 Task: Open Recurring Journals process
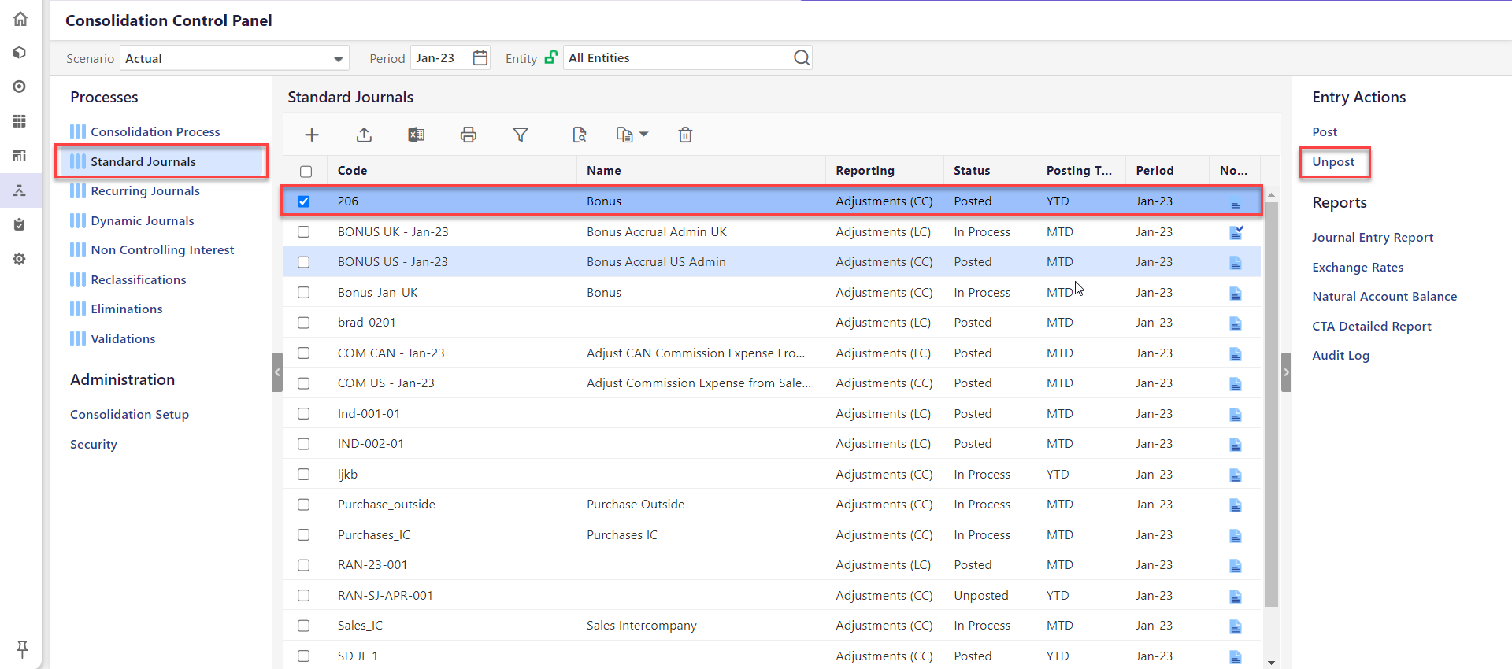145,190
